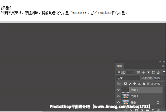166x112 pixels.
Task: Filter for type layers (T icon)
Action: click(x=148, y=73)
